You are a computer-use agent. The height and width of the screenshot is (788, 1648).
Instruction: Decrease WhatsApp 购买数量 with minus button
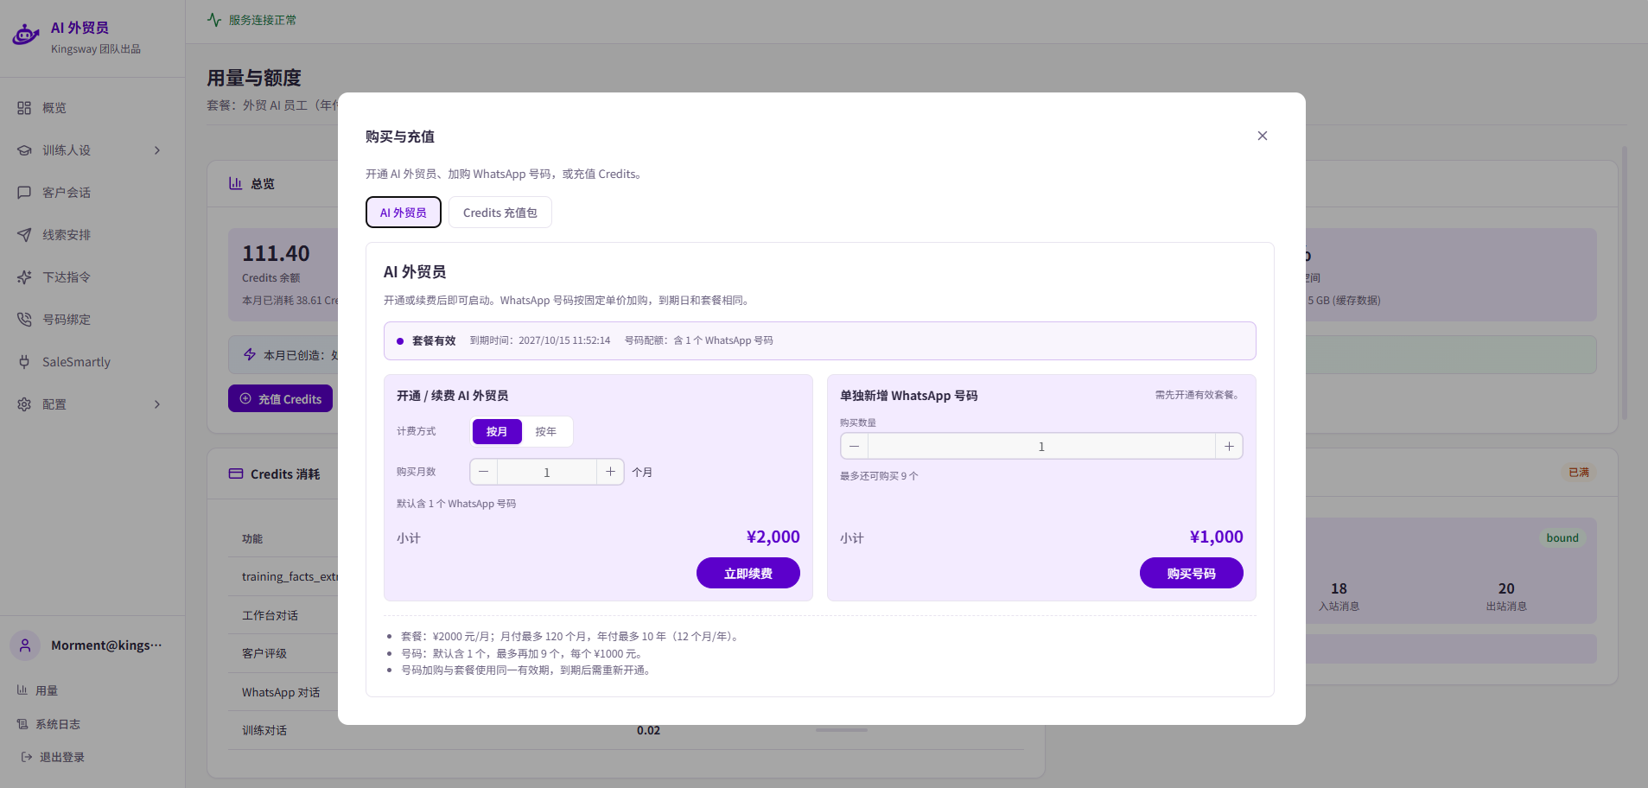[x=855, y=446]
